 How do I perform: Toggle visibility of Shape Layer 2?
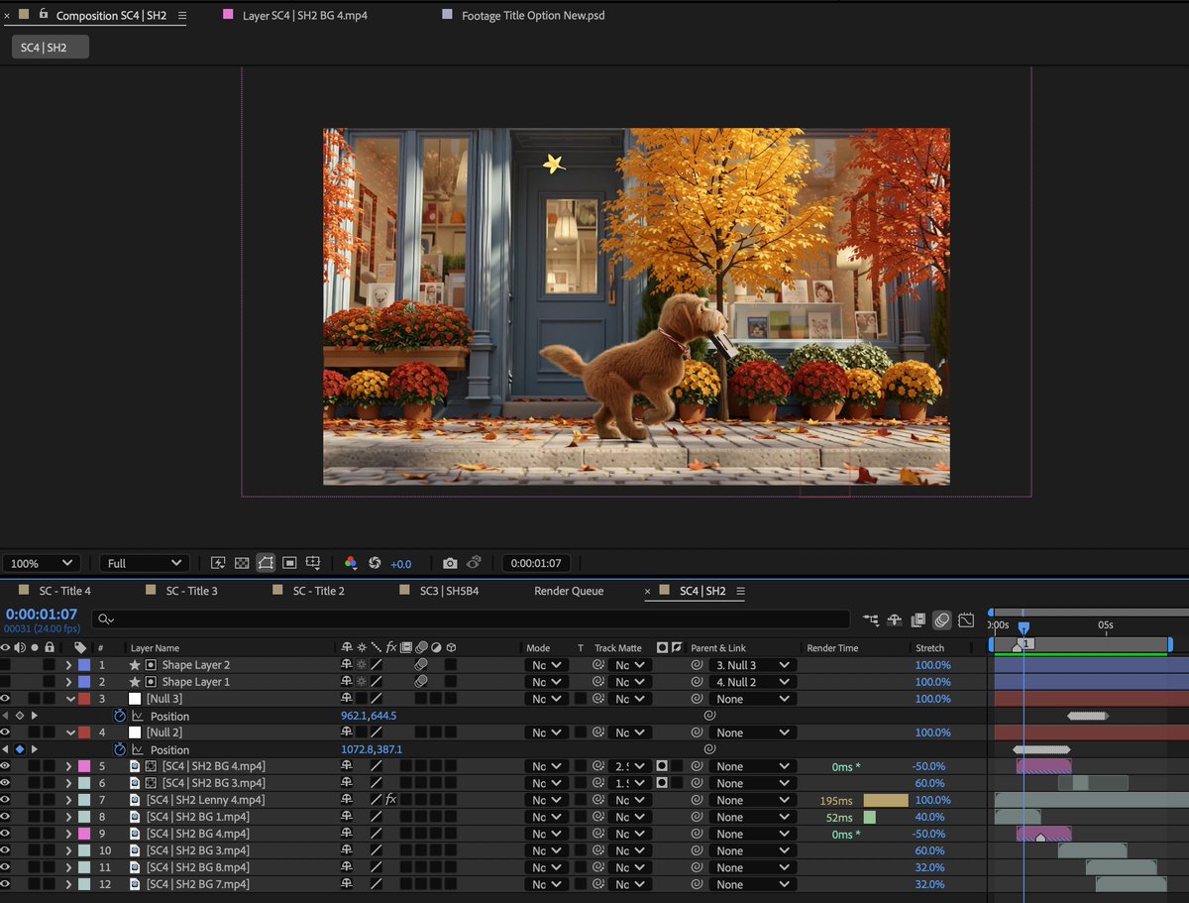pyautogui.click(x=6, y=665)
